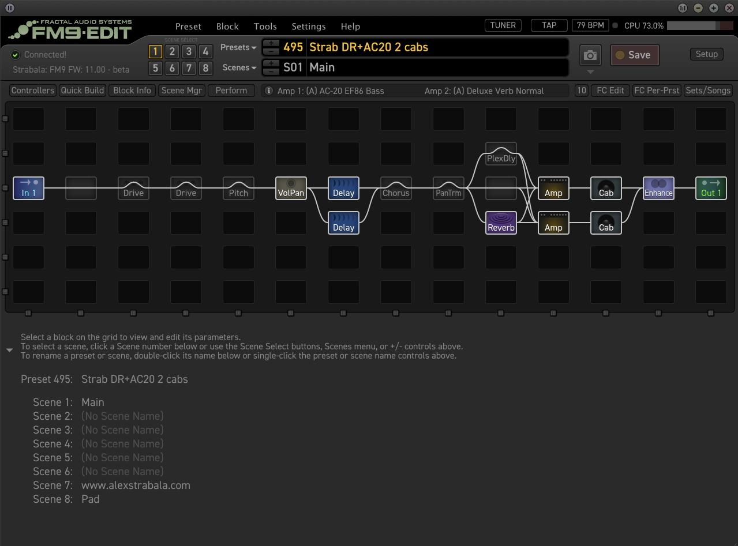Click the green Connected status icon

[16, 55]
